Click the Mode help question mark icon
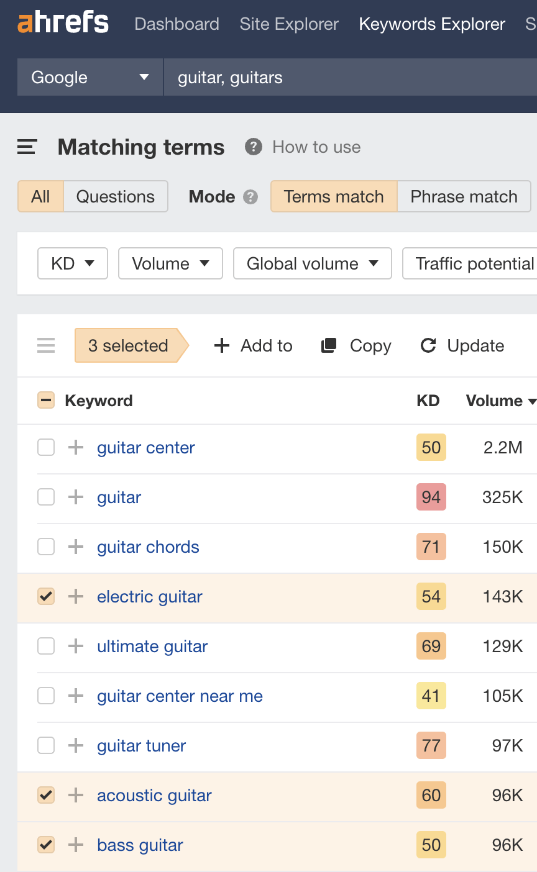Screen dimensions: 537x872 251,197
